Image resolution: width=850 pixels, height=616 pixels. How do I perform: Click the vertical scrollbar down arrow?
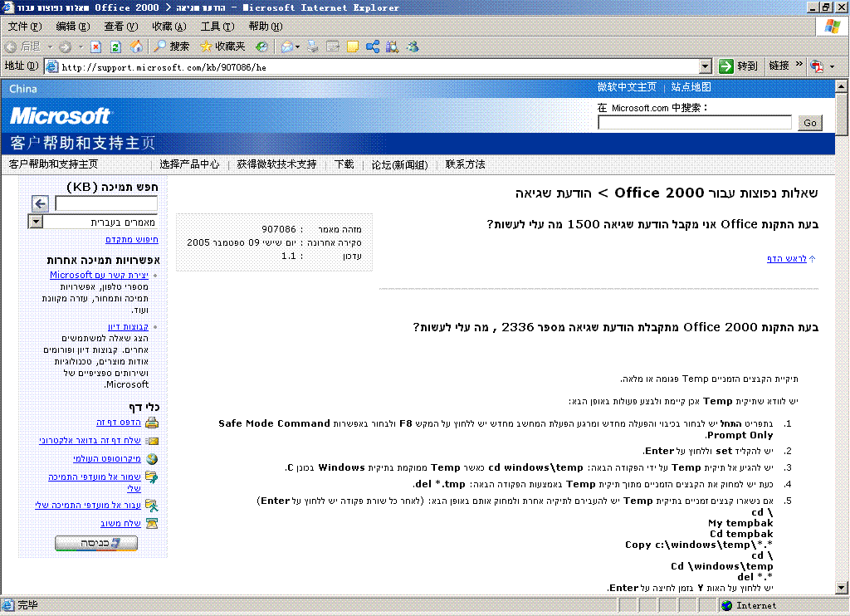point(842,587)
